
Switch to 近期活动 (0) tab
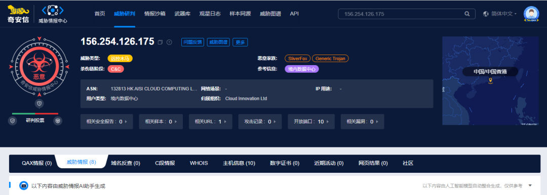click(329, 163)
